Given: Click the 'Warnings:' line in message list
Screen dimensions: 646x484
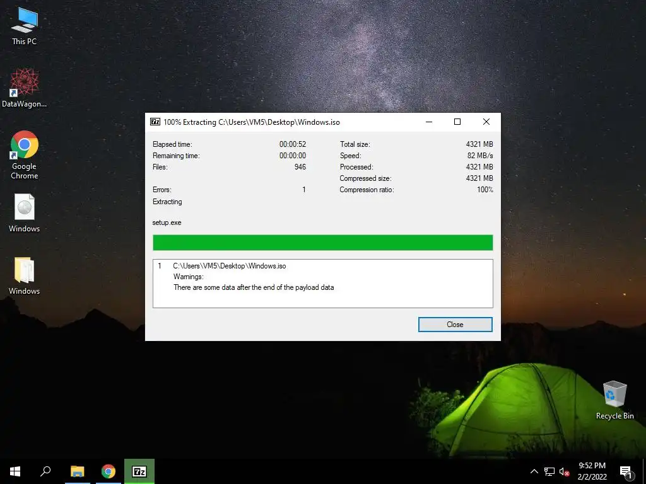Looking at the screenshot, I should click(x=188, y=277).
